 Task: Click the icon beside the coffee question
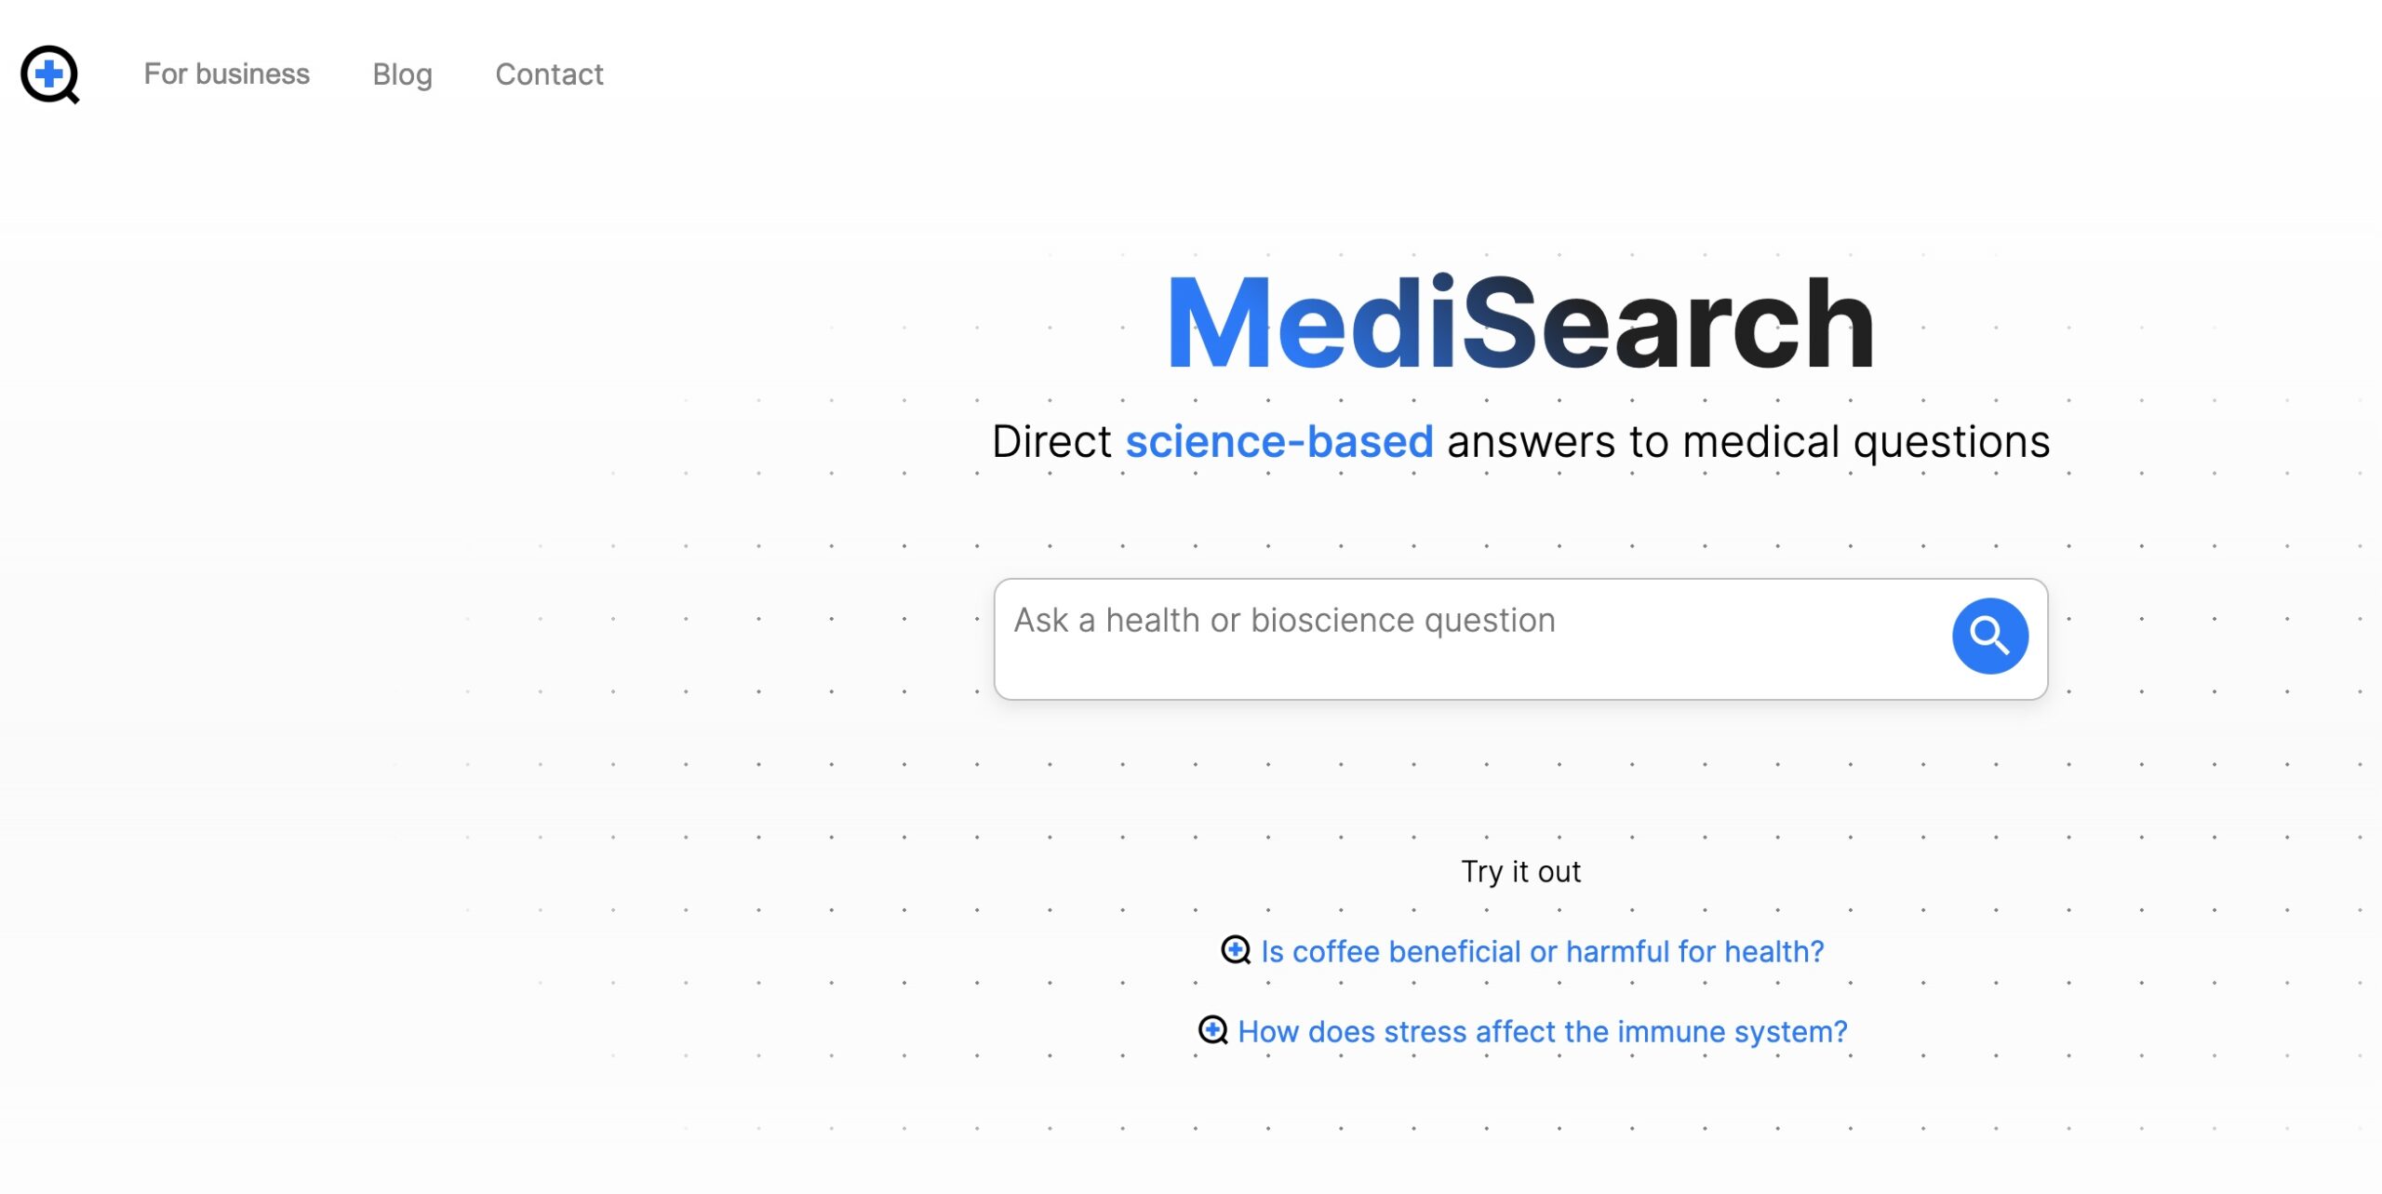(x=1235, y=950)
